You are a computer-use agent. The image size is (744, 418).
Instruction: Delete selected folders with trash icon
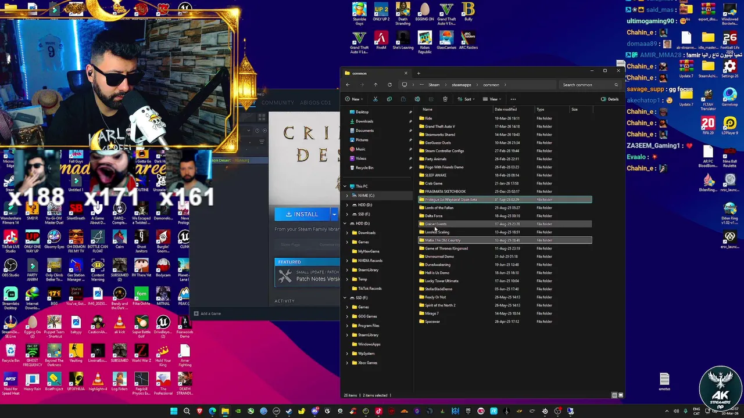[x=445, y=99]
